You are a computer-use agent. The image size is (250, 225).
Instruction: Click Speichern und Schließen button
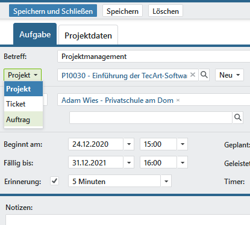[53, 11]
